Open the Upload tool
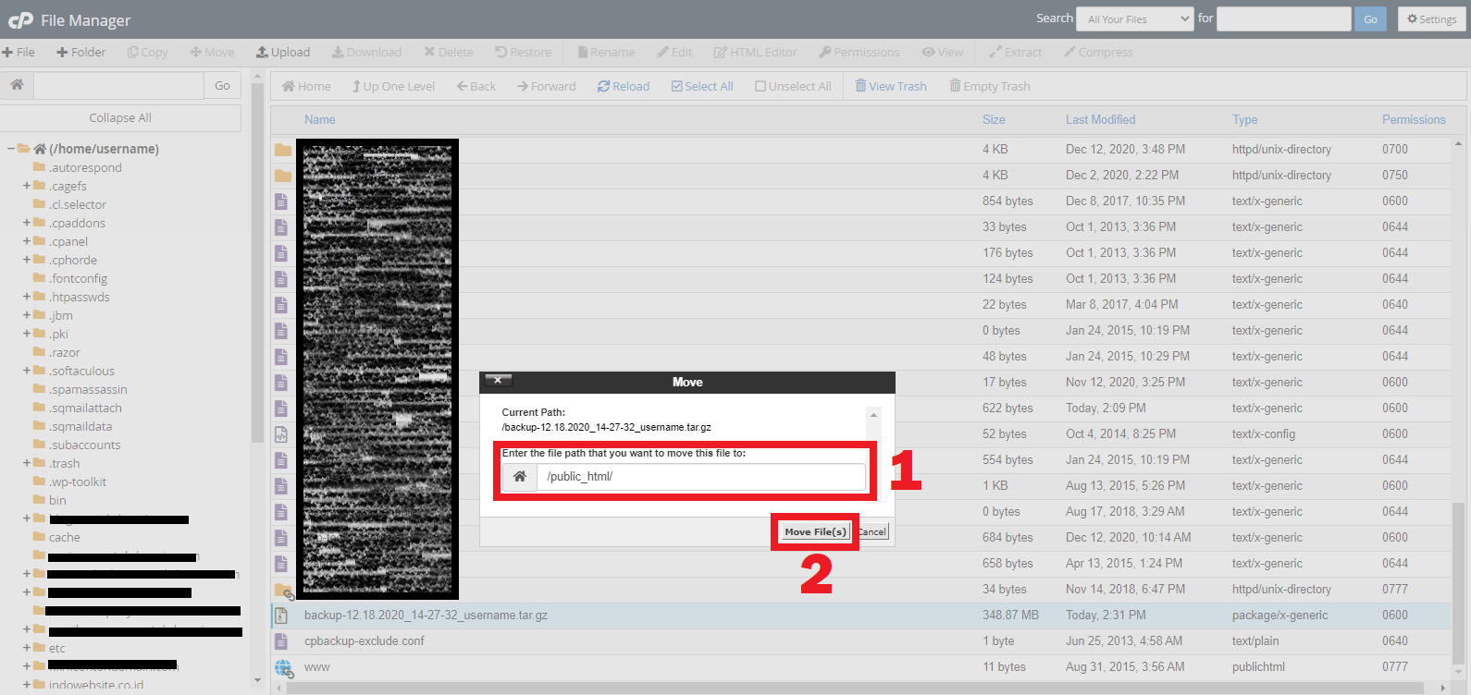This screenshot has width=1471, height=695. click(x=283, y=52)
